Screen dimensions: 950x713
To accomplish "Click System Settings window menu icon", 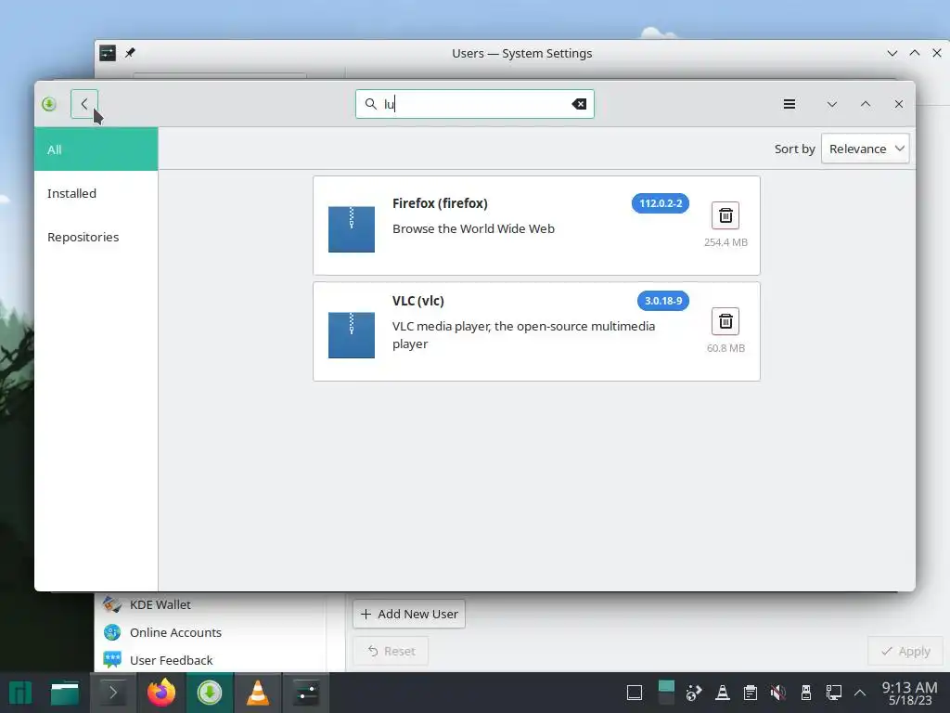I will (x=108, y=53).
